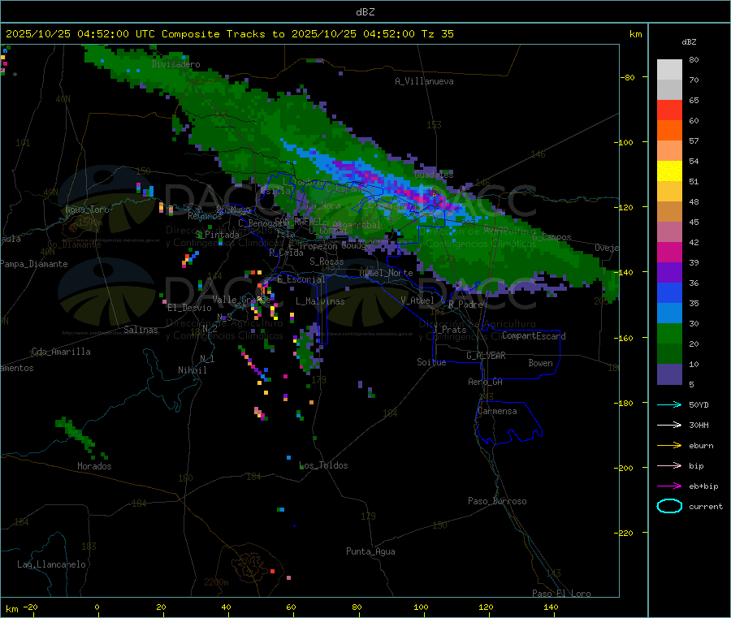
Task: Click the Divisadero label on the map
Action: click(x=175, y=64)
